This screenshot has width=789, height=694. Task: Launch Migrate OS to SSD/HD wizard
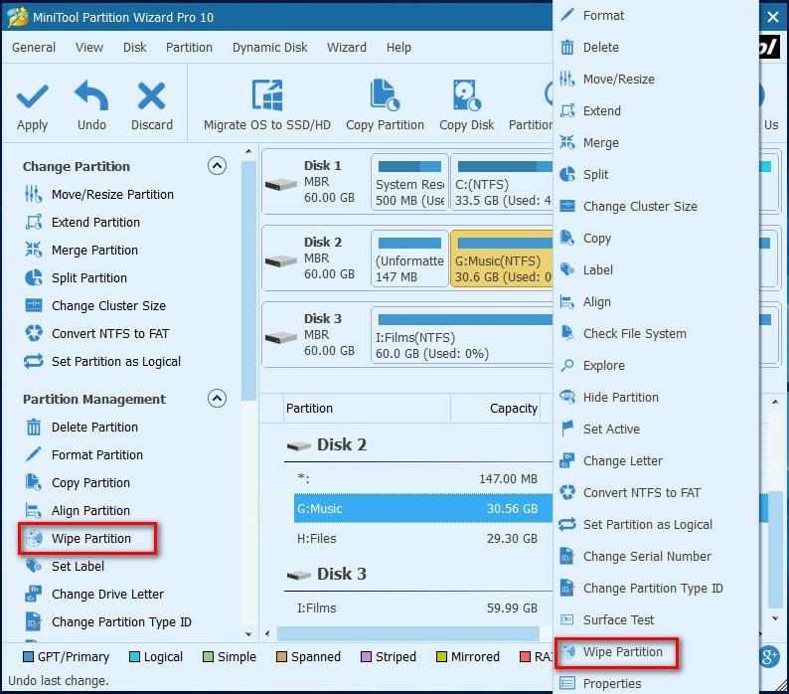click(267, 105)
